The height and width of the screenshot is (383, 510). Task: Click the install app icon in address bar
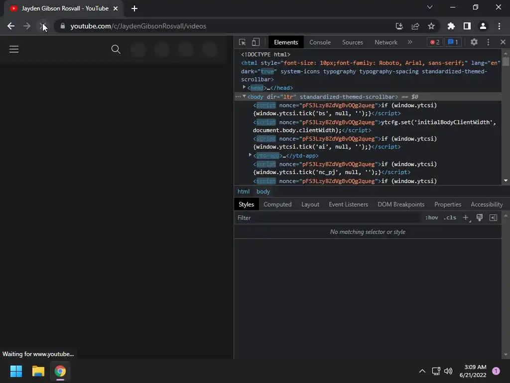399,26
